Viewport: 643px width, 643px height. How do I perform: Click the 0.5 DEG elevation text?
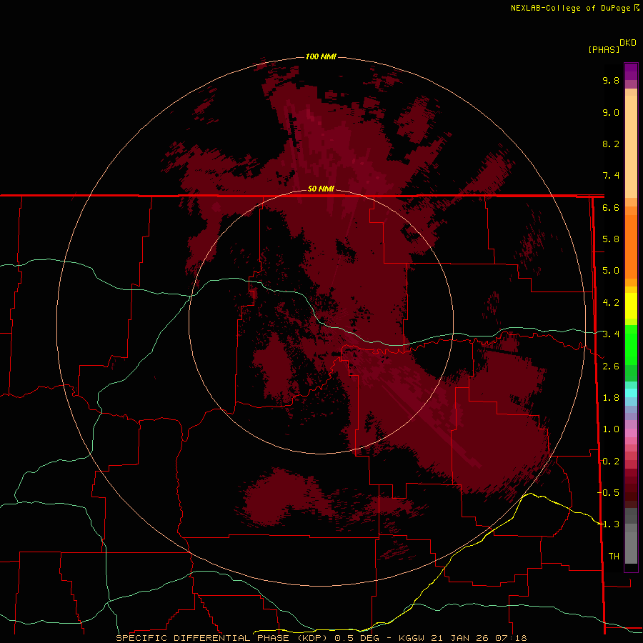(357, 638)
